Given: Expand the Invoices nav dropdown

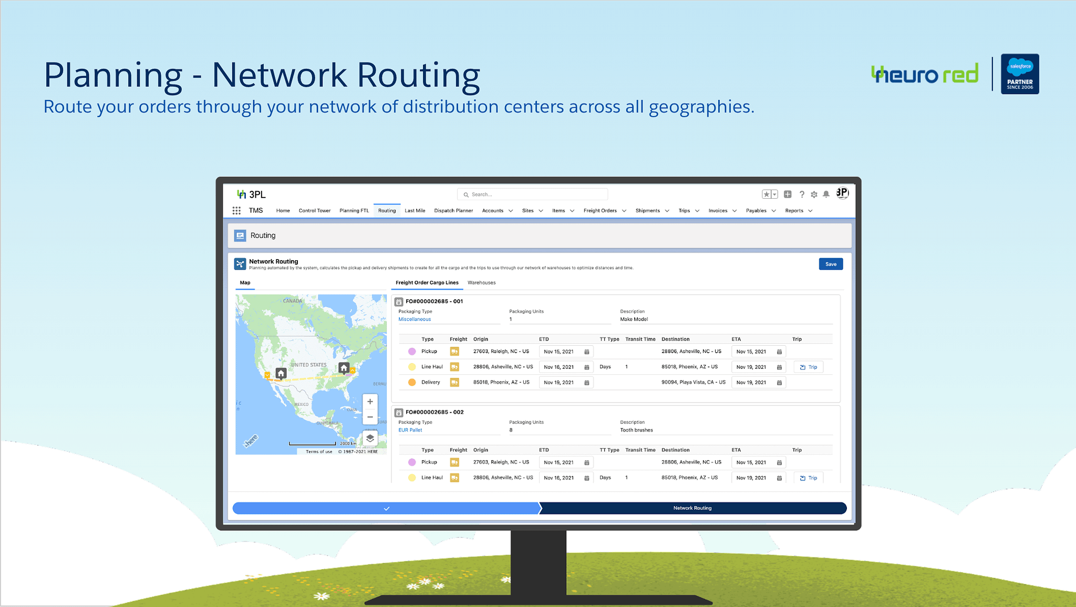Looking at the screenshot, I should point(734,211).
